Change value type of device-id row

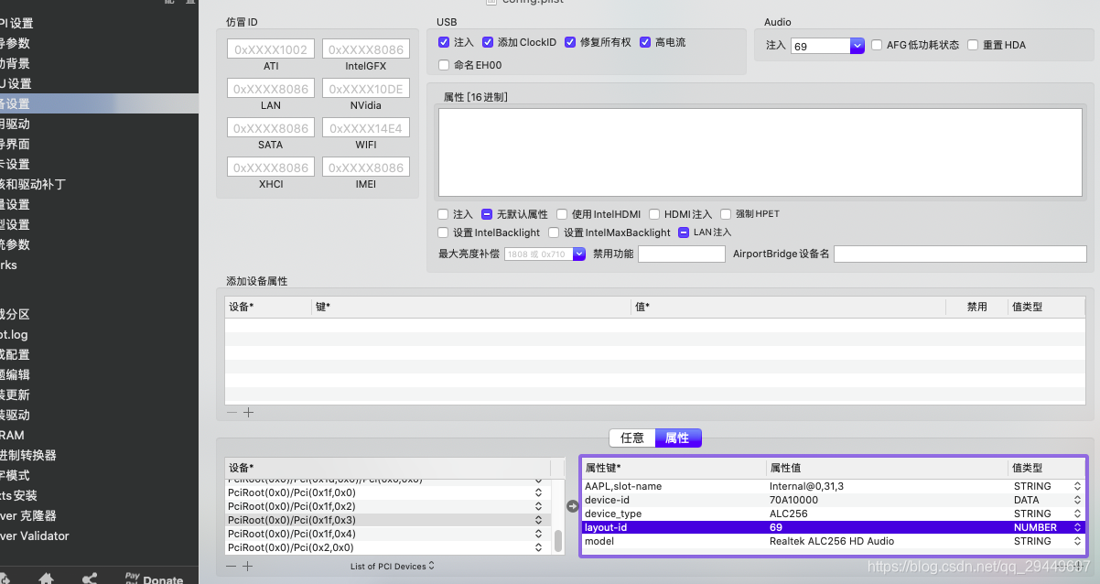coord(1077,500)
